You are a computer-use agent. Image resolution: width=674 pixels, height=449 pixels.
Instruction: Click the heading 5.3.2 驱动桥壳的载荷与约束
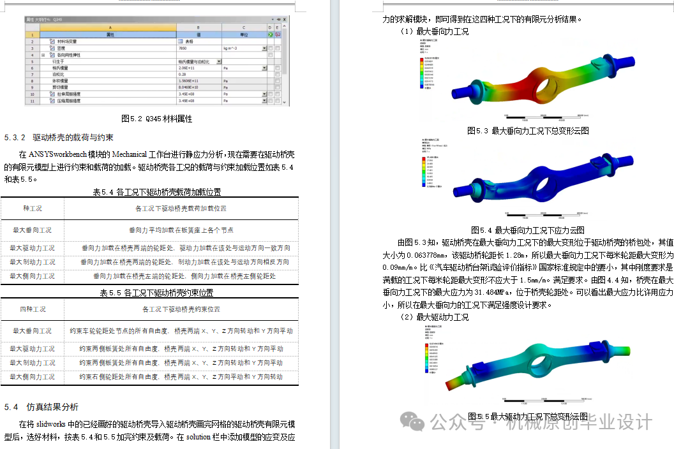tap(59, 138)
